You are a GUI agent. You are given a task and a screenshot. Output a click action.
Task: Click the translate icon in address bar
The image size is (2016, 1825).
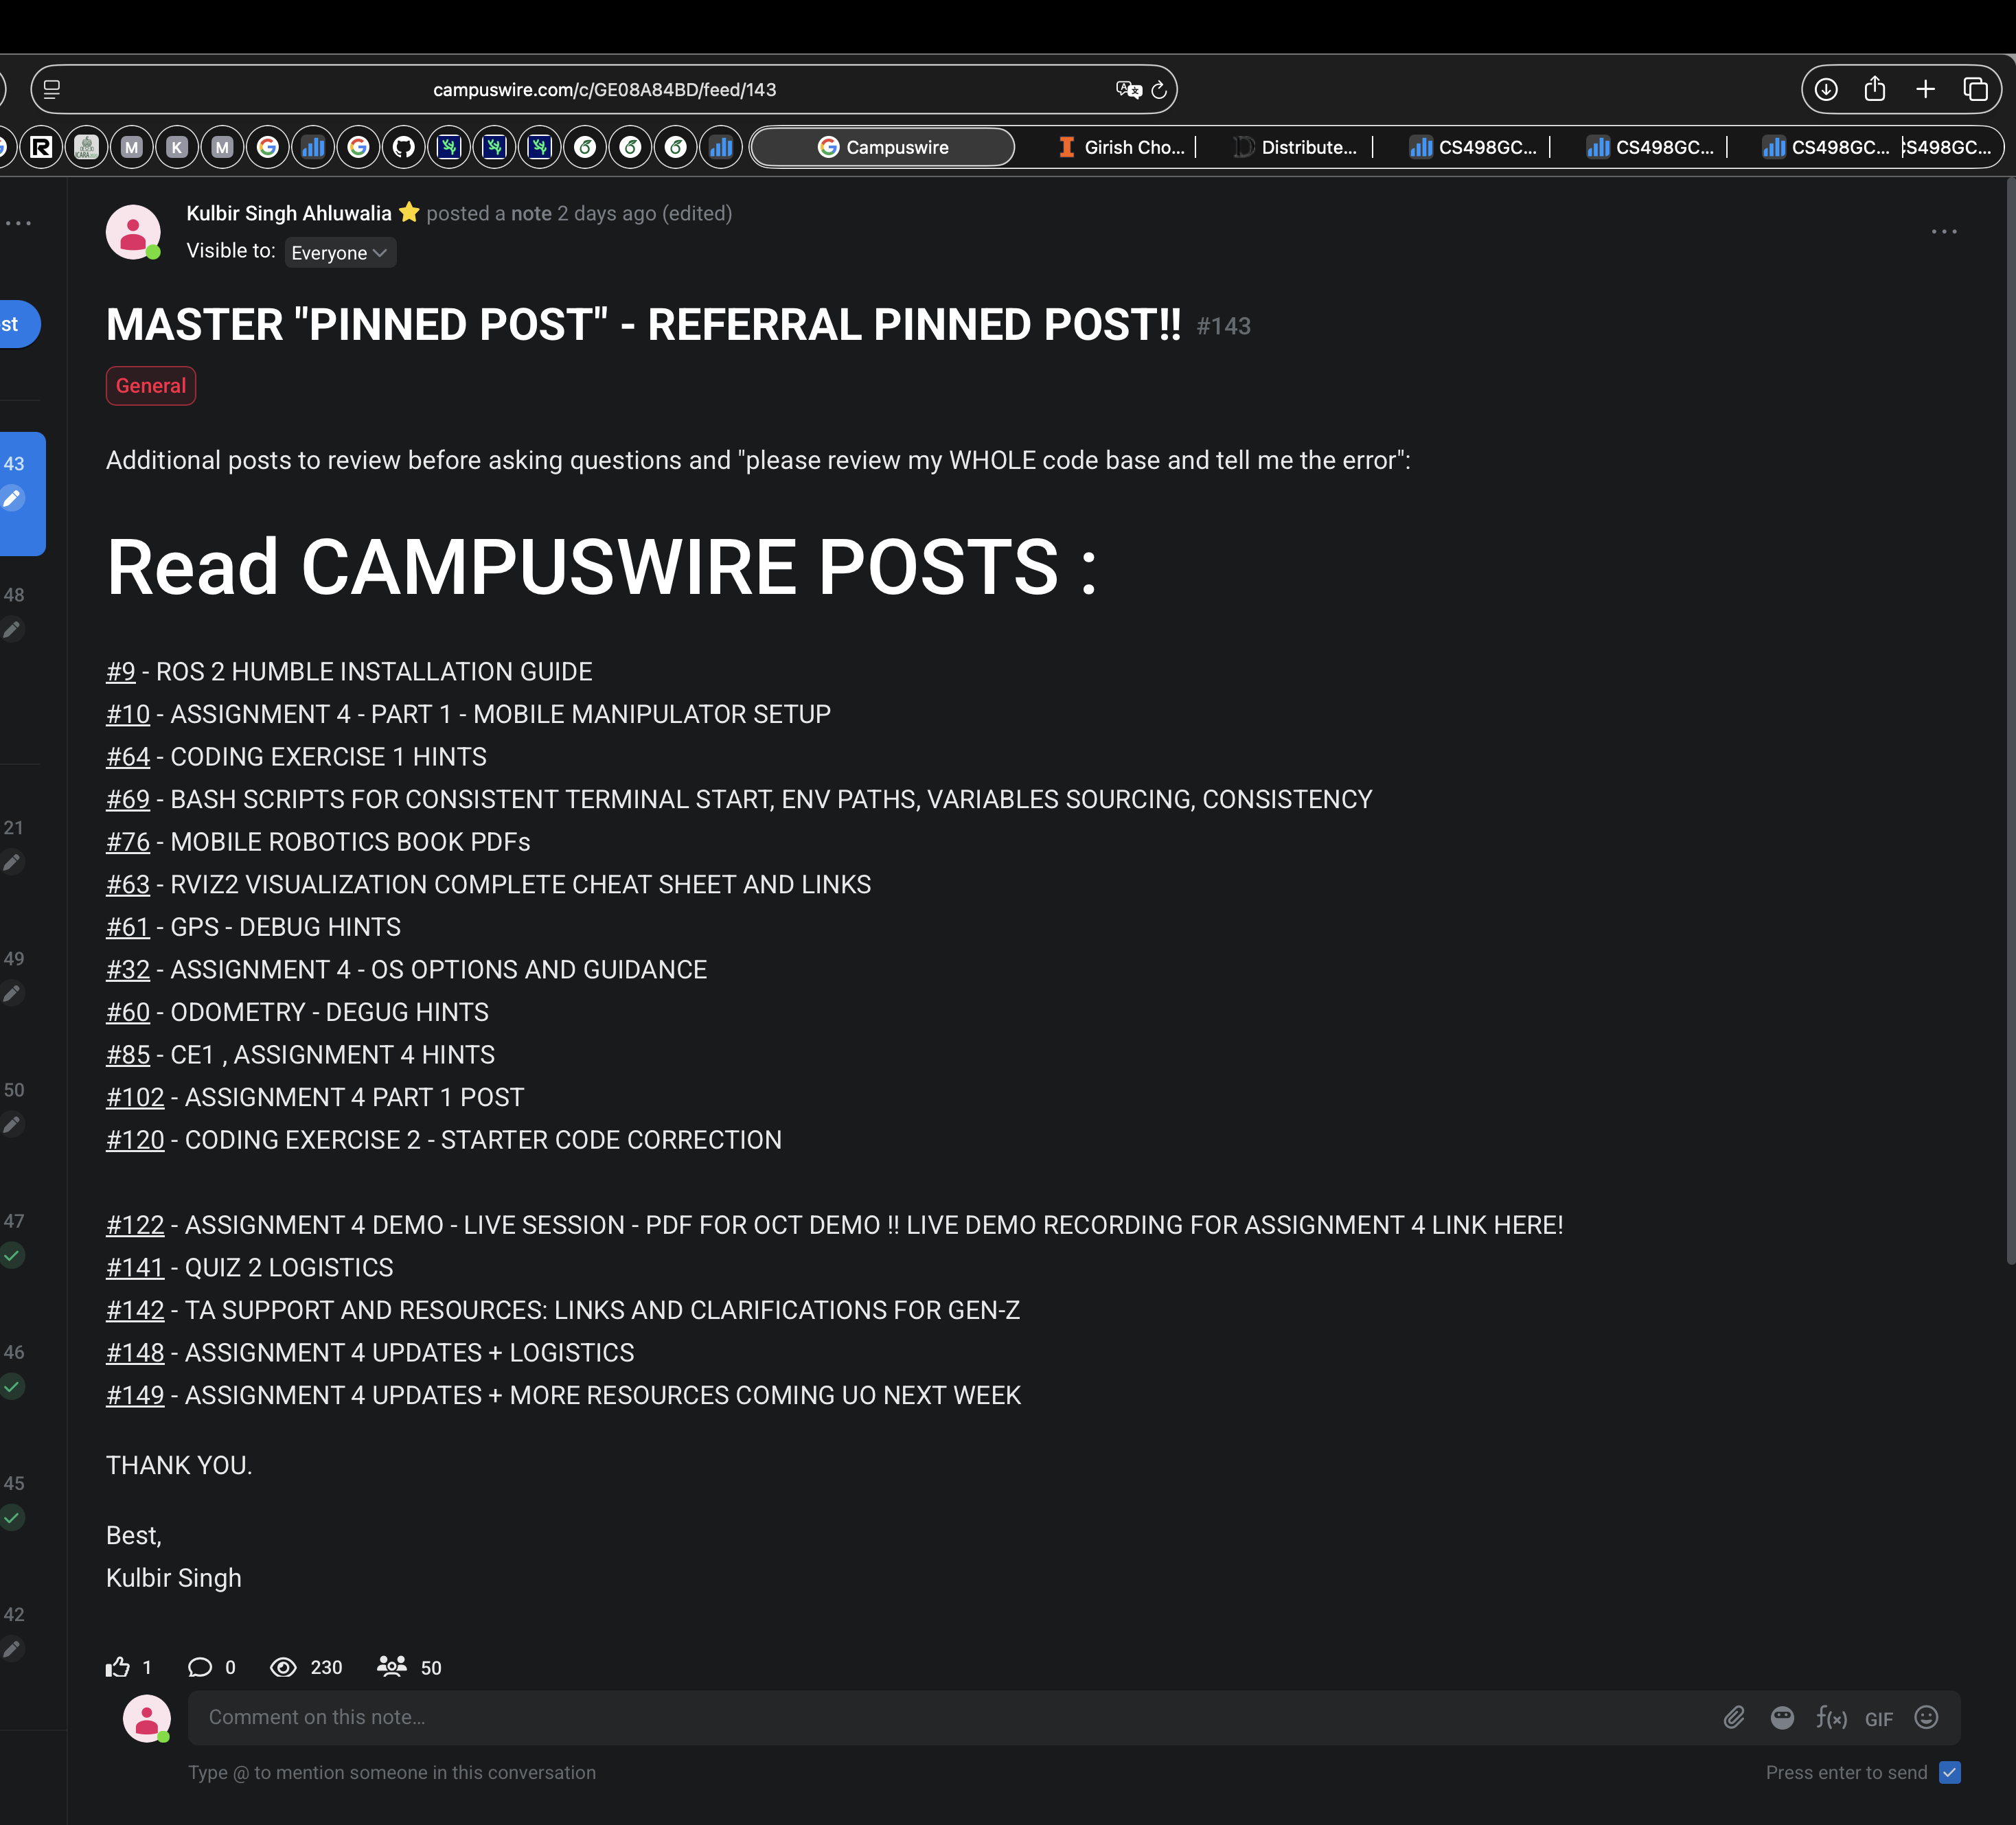coord(1128,90)
